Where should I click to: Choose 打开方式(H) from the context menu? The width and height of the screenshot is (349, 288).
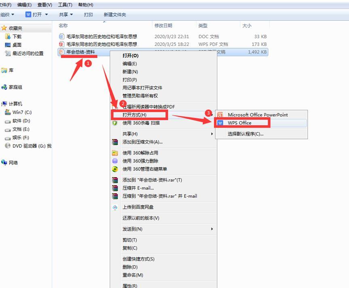click(x=163, y=115)
